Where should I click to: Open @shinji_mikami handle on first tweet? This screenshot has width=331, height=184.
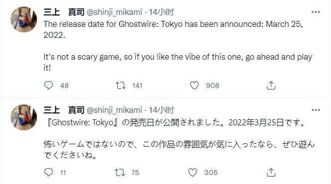(114, 12)
